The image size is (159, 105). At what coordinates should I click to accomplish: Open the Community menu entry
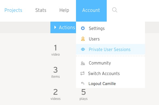tap(110, 63)
